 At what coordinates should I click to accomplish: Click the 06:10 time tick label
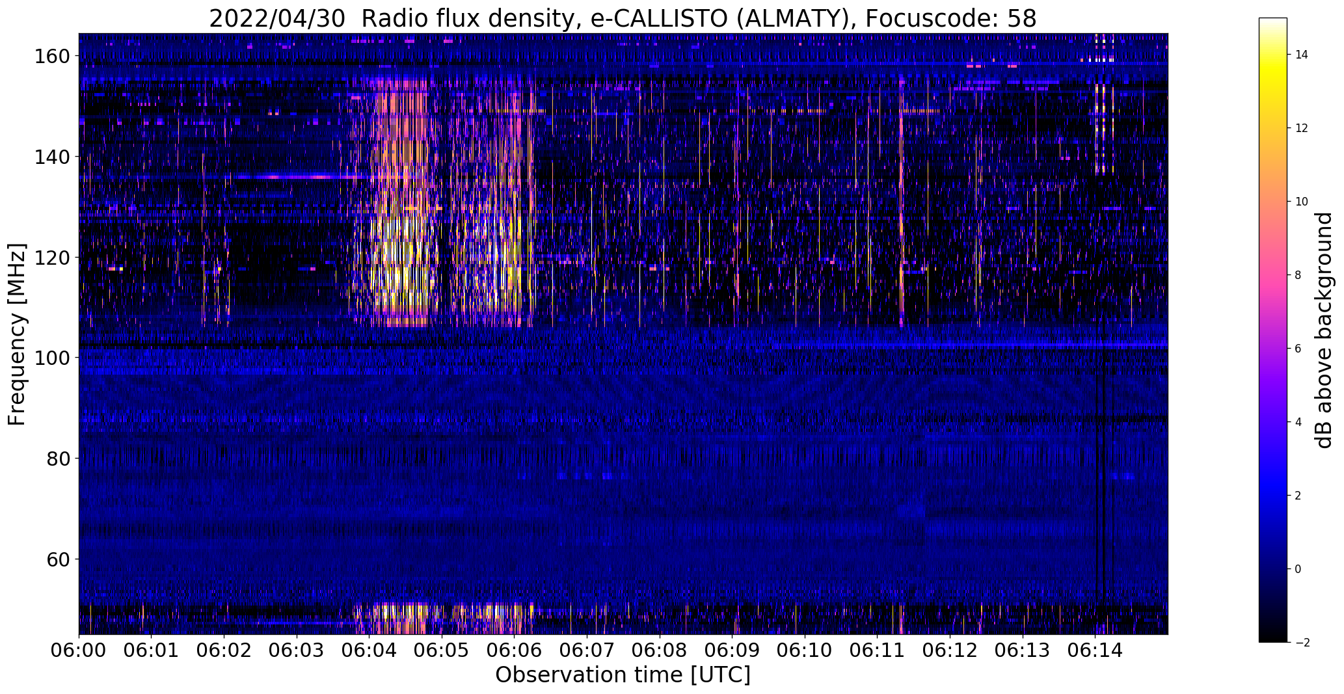click(805, 649)
